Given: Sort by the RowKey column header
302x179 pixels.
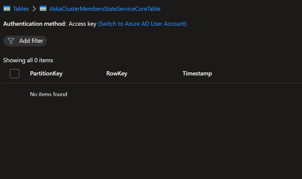Looking at the screenshot, I should [x=117, y=73].
